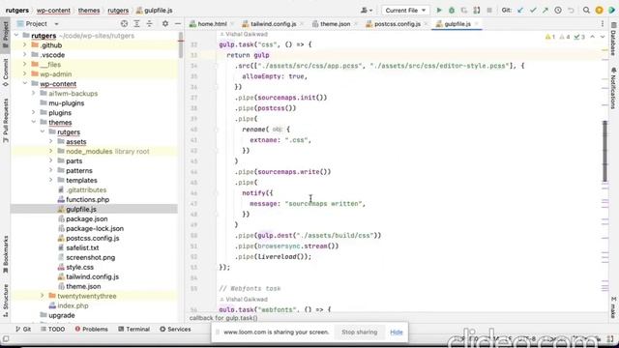Hide the Project panel with the minus icon
The image size is (619, 348).
point(178,23)
